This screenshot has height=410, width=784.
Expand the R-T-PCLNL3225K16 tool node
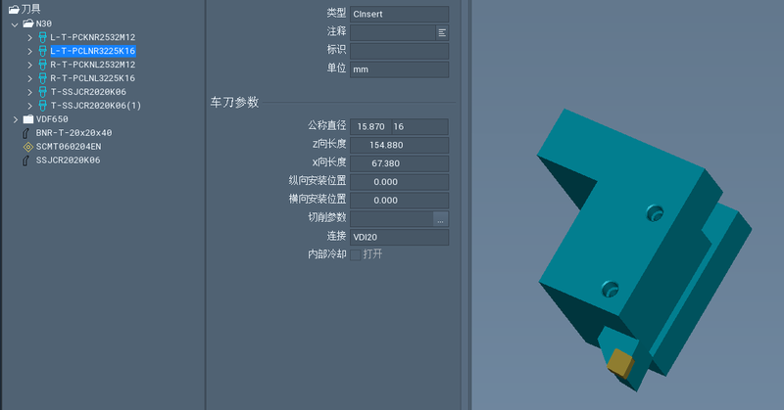pyautogui.click(x=29, y=78)
